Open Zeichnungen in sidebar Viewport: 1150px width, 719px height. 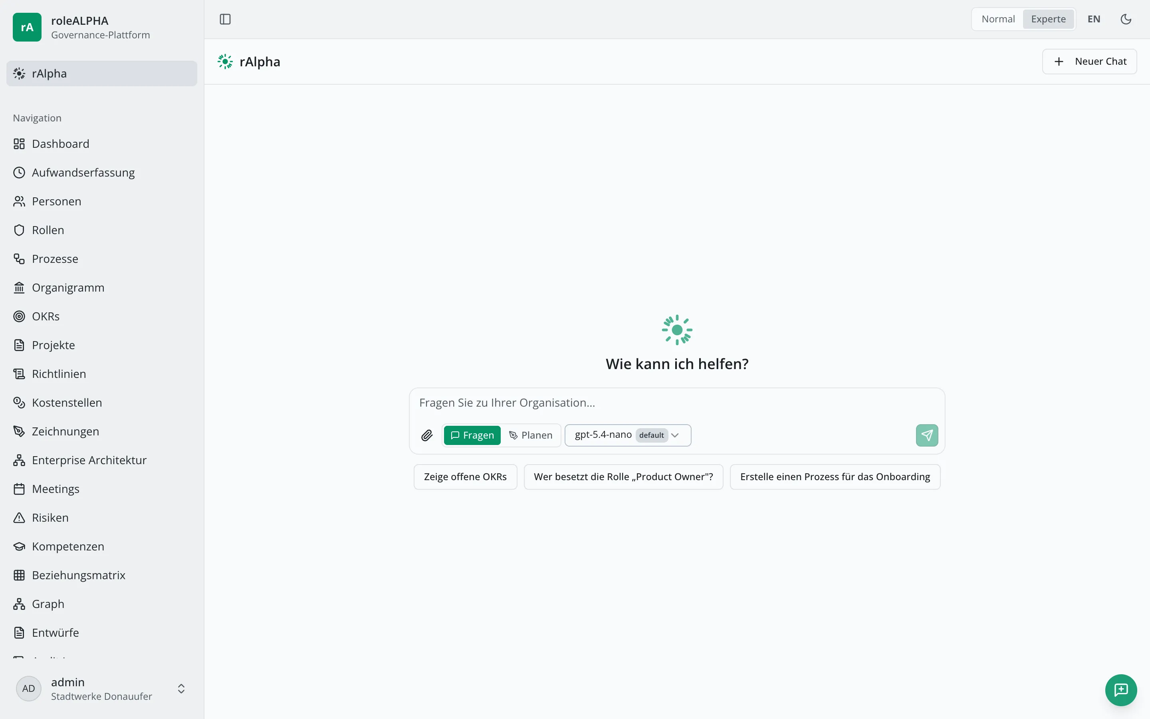pos(102,431)
